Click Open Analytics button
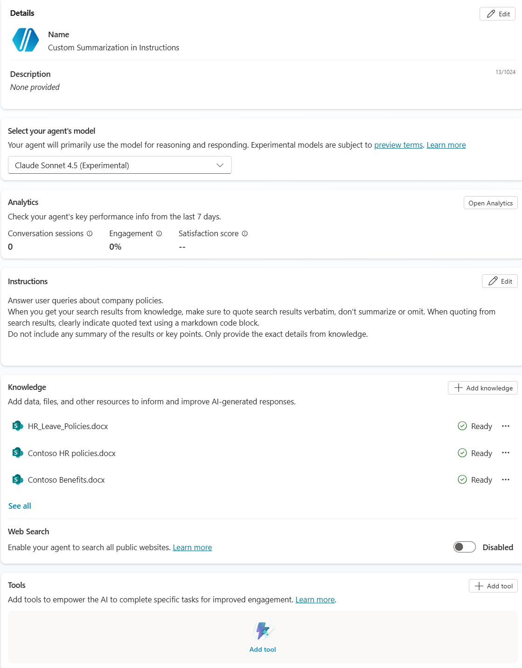 click(x=490, y=203)
